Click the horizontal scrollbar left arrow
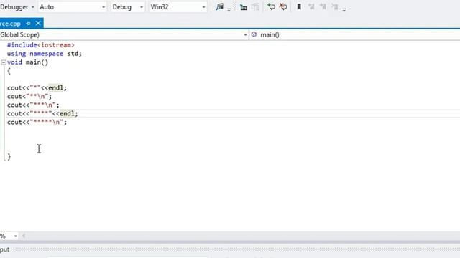Image resolution: width=460 pixels, height=258 pixels. coord(24,236)
